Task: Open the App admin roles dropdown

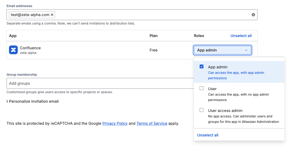Action: point(223,50)
